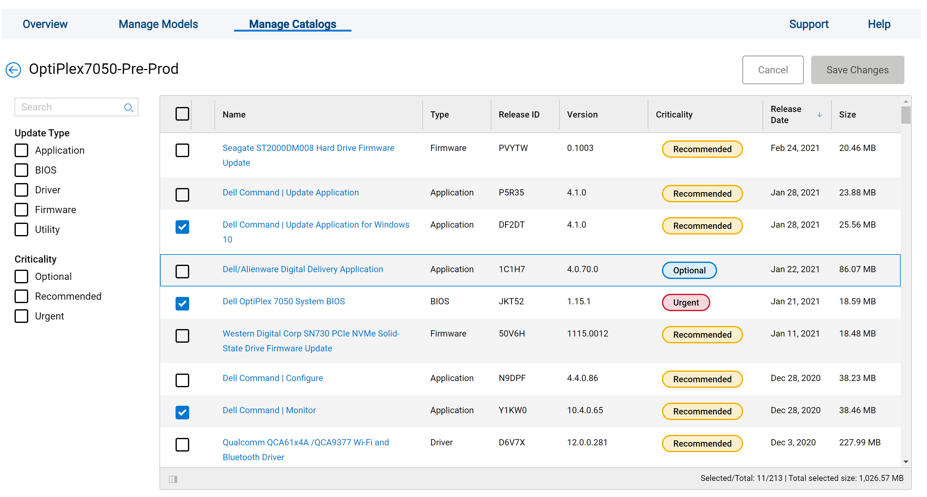Sort by the Name column header
Viewport: 927px width, 497px height.
tap(234, 115)
